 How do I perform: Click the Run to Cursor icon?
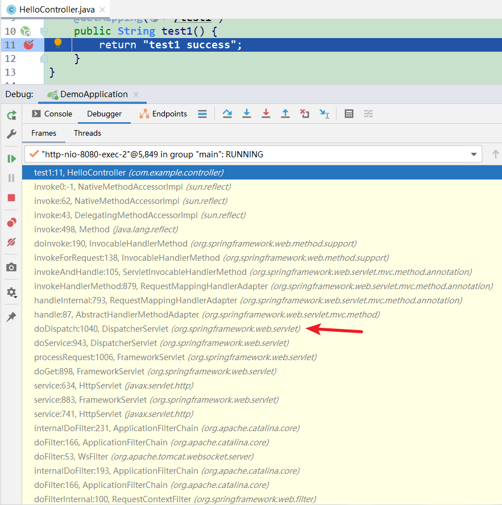tap(324, 114)
